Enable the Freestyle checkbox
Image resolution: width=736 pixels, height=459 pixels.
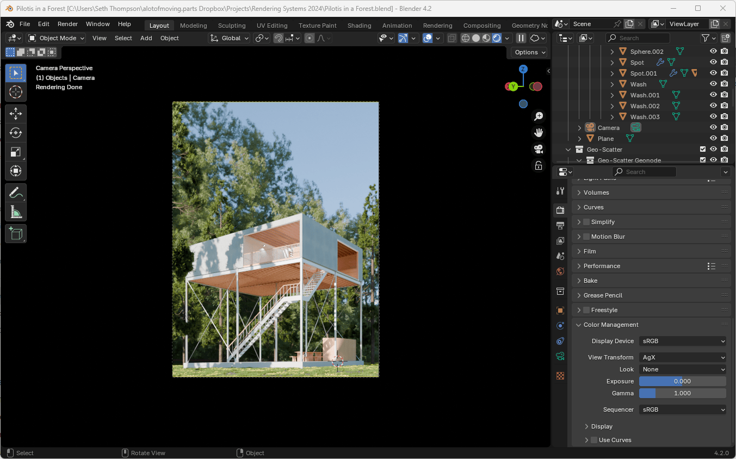586,310
